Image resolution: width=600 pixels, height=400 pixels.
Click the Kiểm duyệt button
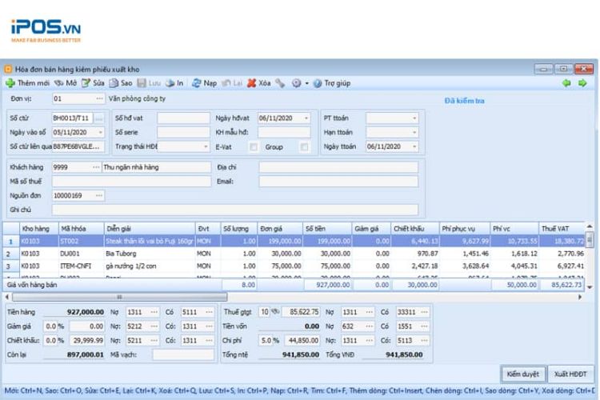[524, 374]
